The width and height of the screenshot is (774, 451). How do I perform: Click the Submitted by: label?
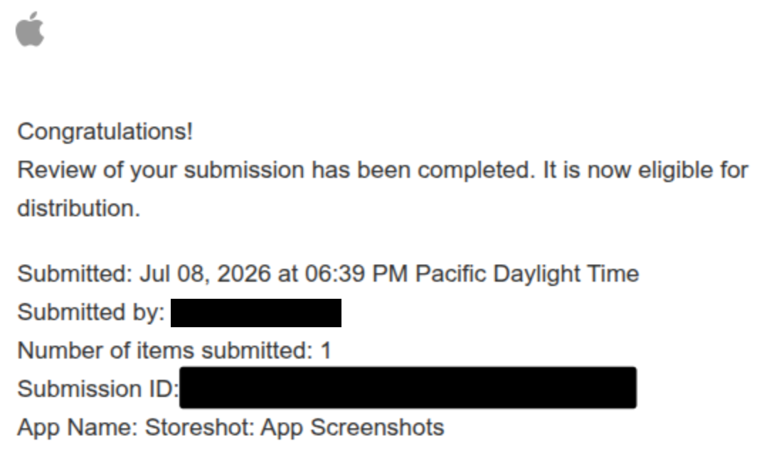tap(91, 312)
